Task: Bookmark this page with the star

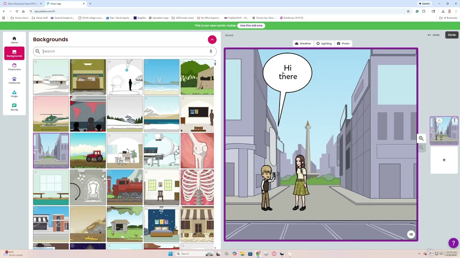Action: pos(408,11)
